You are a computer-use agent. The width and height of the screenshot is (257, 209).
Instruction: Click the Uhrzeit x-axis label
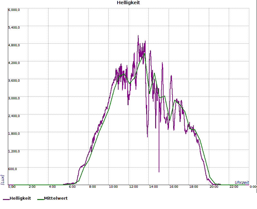(x=242, y=182)
